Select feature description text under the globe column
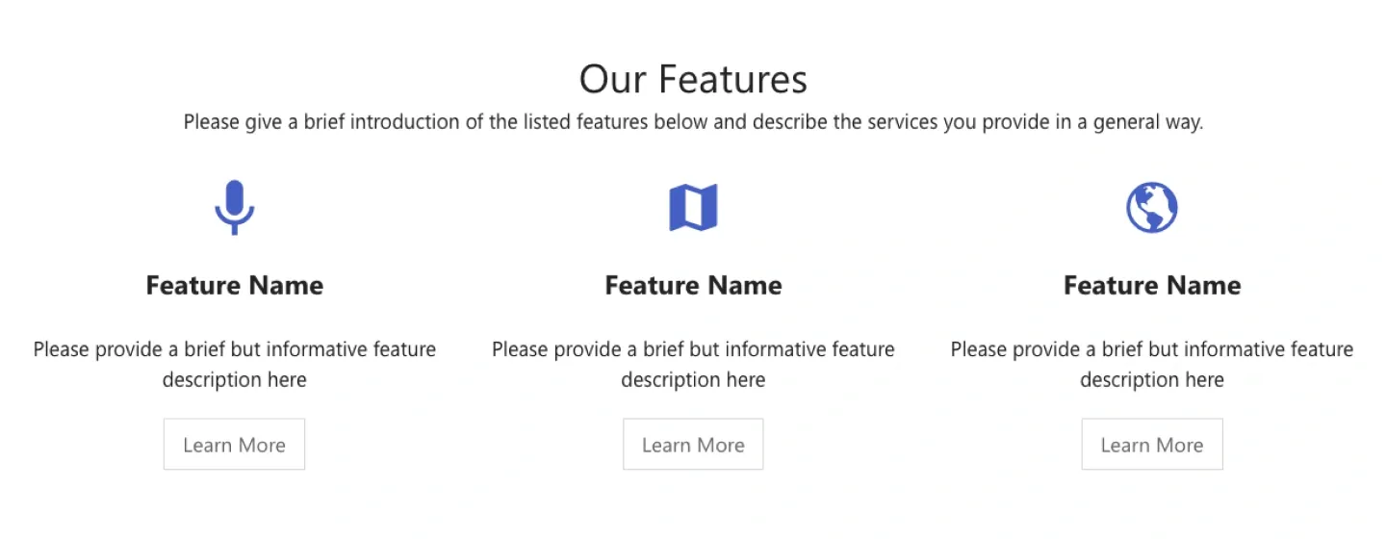Image resolution: width=1386 pixels, height=539 pixels. (x=1152, y=365)
